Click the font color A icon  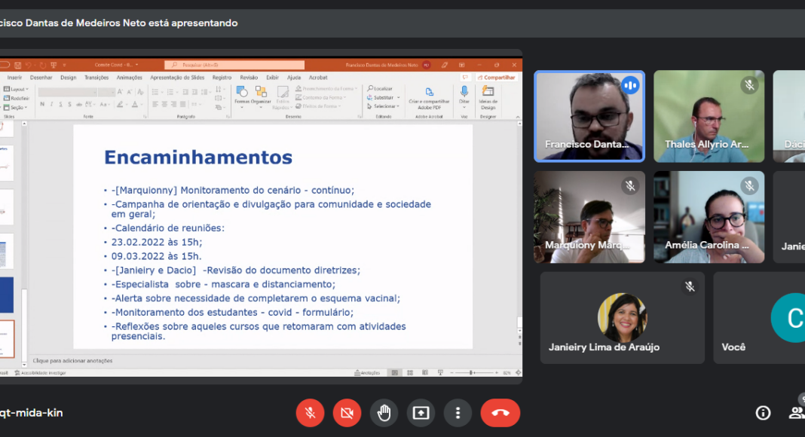point(134,105)
